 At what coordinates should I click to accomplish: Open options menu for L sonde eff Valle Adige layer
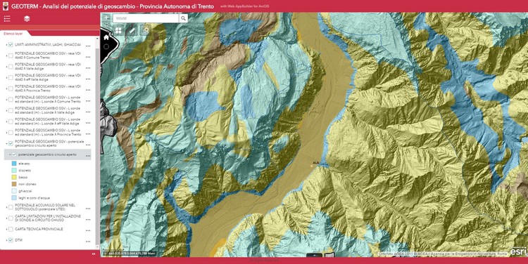tap(88, 124)
